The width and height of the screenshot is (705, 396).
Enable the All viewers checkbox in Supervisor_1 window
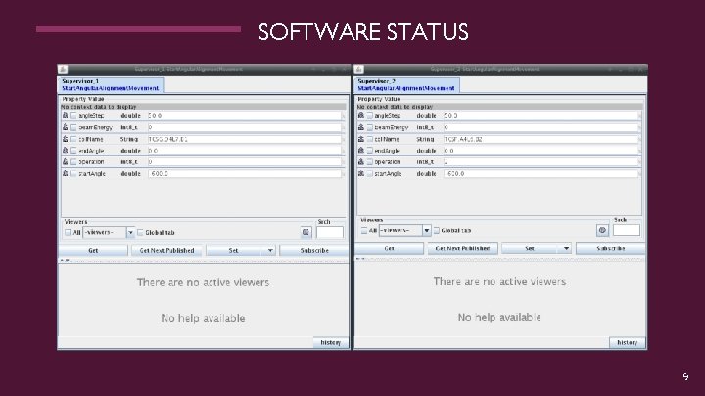(x=68, y=232)
